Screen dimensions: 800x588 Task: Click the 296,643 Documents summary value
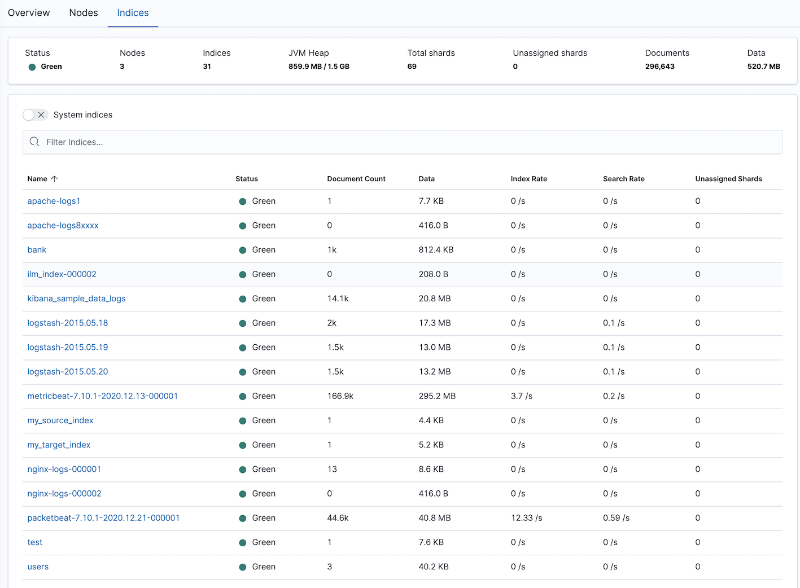(660, 66)
